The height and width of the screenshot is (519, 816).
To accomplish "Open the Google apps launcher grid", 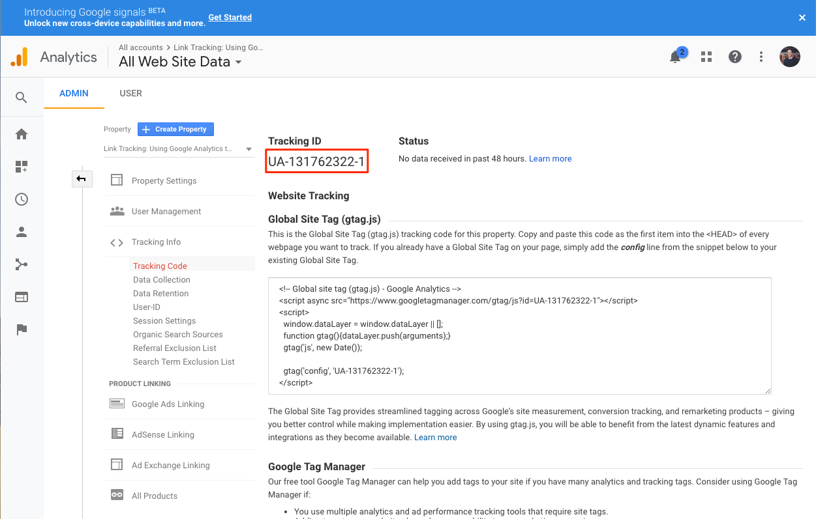I will click(x=706, y=57).
